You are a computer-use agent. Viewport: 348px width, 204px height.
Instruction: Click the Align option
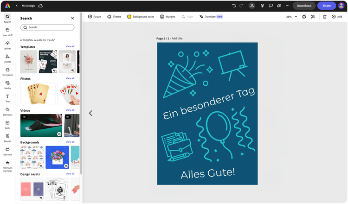tap(187, 17)
